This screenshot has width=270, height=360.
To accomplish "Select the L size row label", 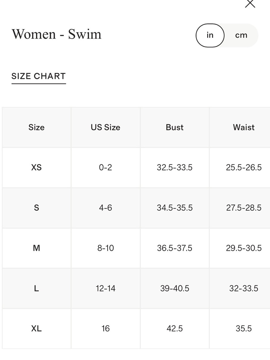I will click(x=36, y=288).
